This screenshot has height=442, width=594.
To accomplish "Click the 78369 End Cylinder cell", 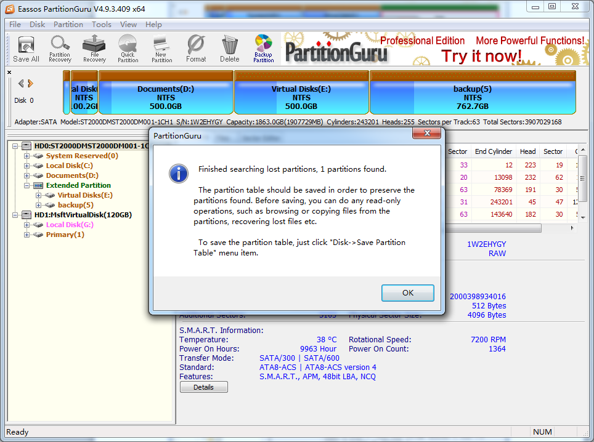I will click(x=493, y=190).
